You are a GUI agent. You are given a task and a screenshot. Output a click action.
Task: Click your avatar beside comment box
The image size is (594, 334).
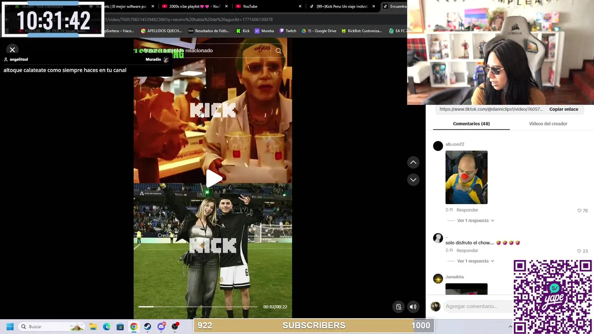pyautogui.click(x=435, y=306)
